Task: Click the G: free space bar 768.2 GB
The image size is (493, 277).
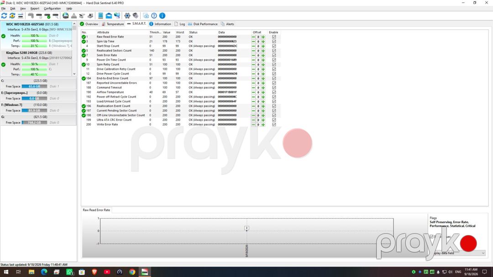Action: 34,123
